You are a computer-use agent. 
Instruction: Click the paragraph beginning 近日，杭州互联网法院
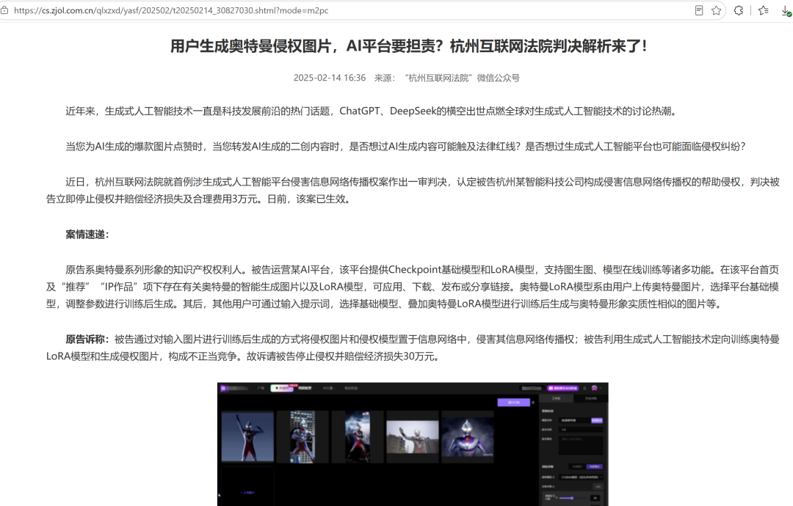click(x=413, y=191)
